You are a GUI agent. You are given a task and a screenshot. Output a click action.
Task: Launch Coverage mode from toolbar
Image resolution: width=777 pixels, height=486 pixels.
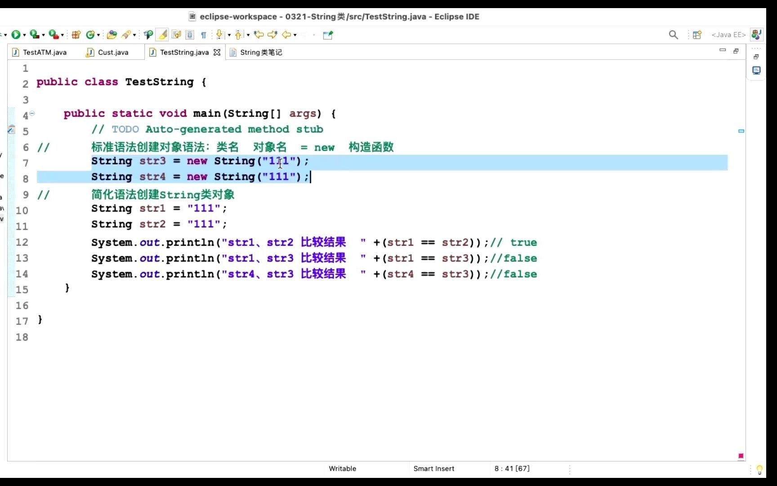click(34, 35)
